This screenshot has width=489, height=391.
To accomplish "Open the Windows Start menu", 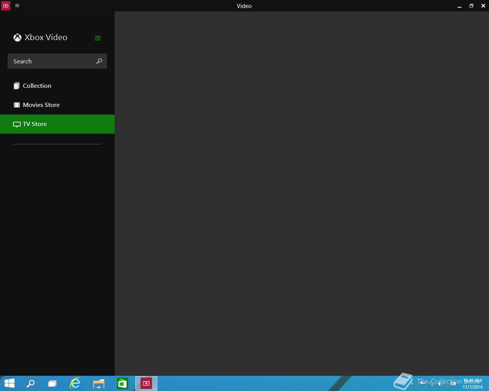I will tap(9, 383).
